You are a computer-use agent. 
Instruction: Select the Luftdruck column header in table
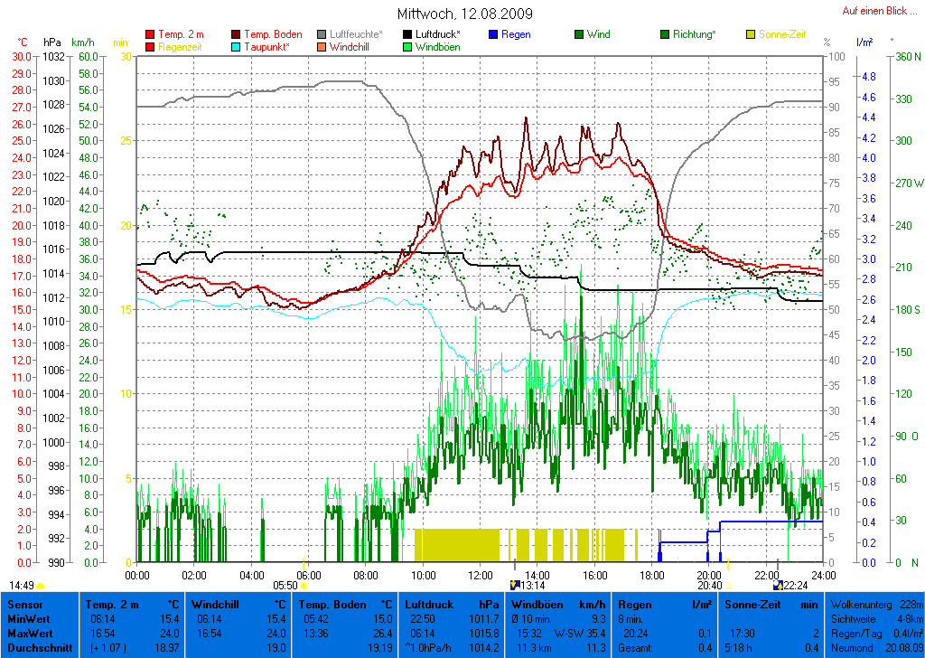coord(427,604)
